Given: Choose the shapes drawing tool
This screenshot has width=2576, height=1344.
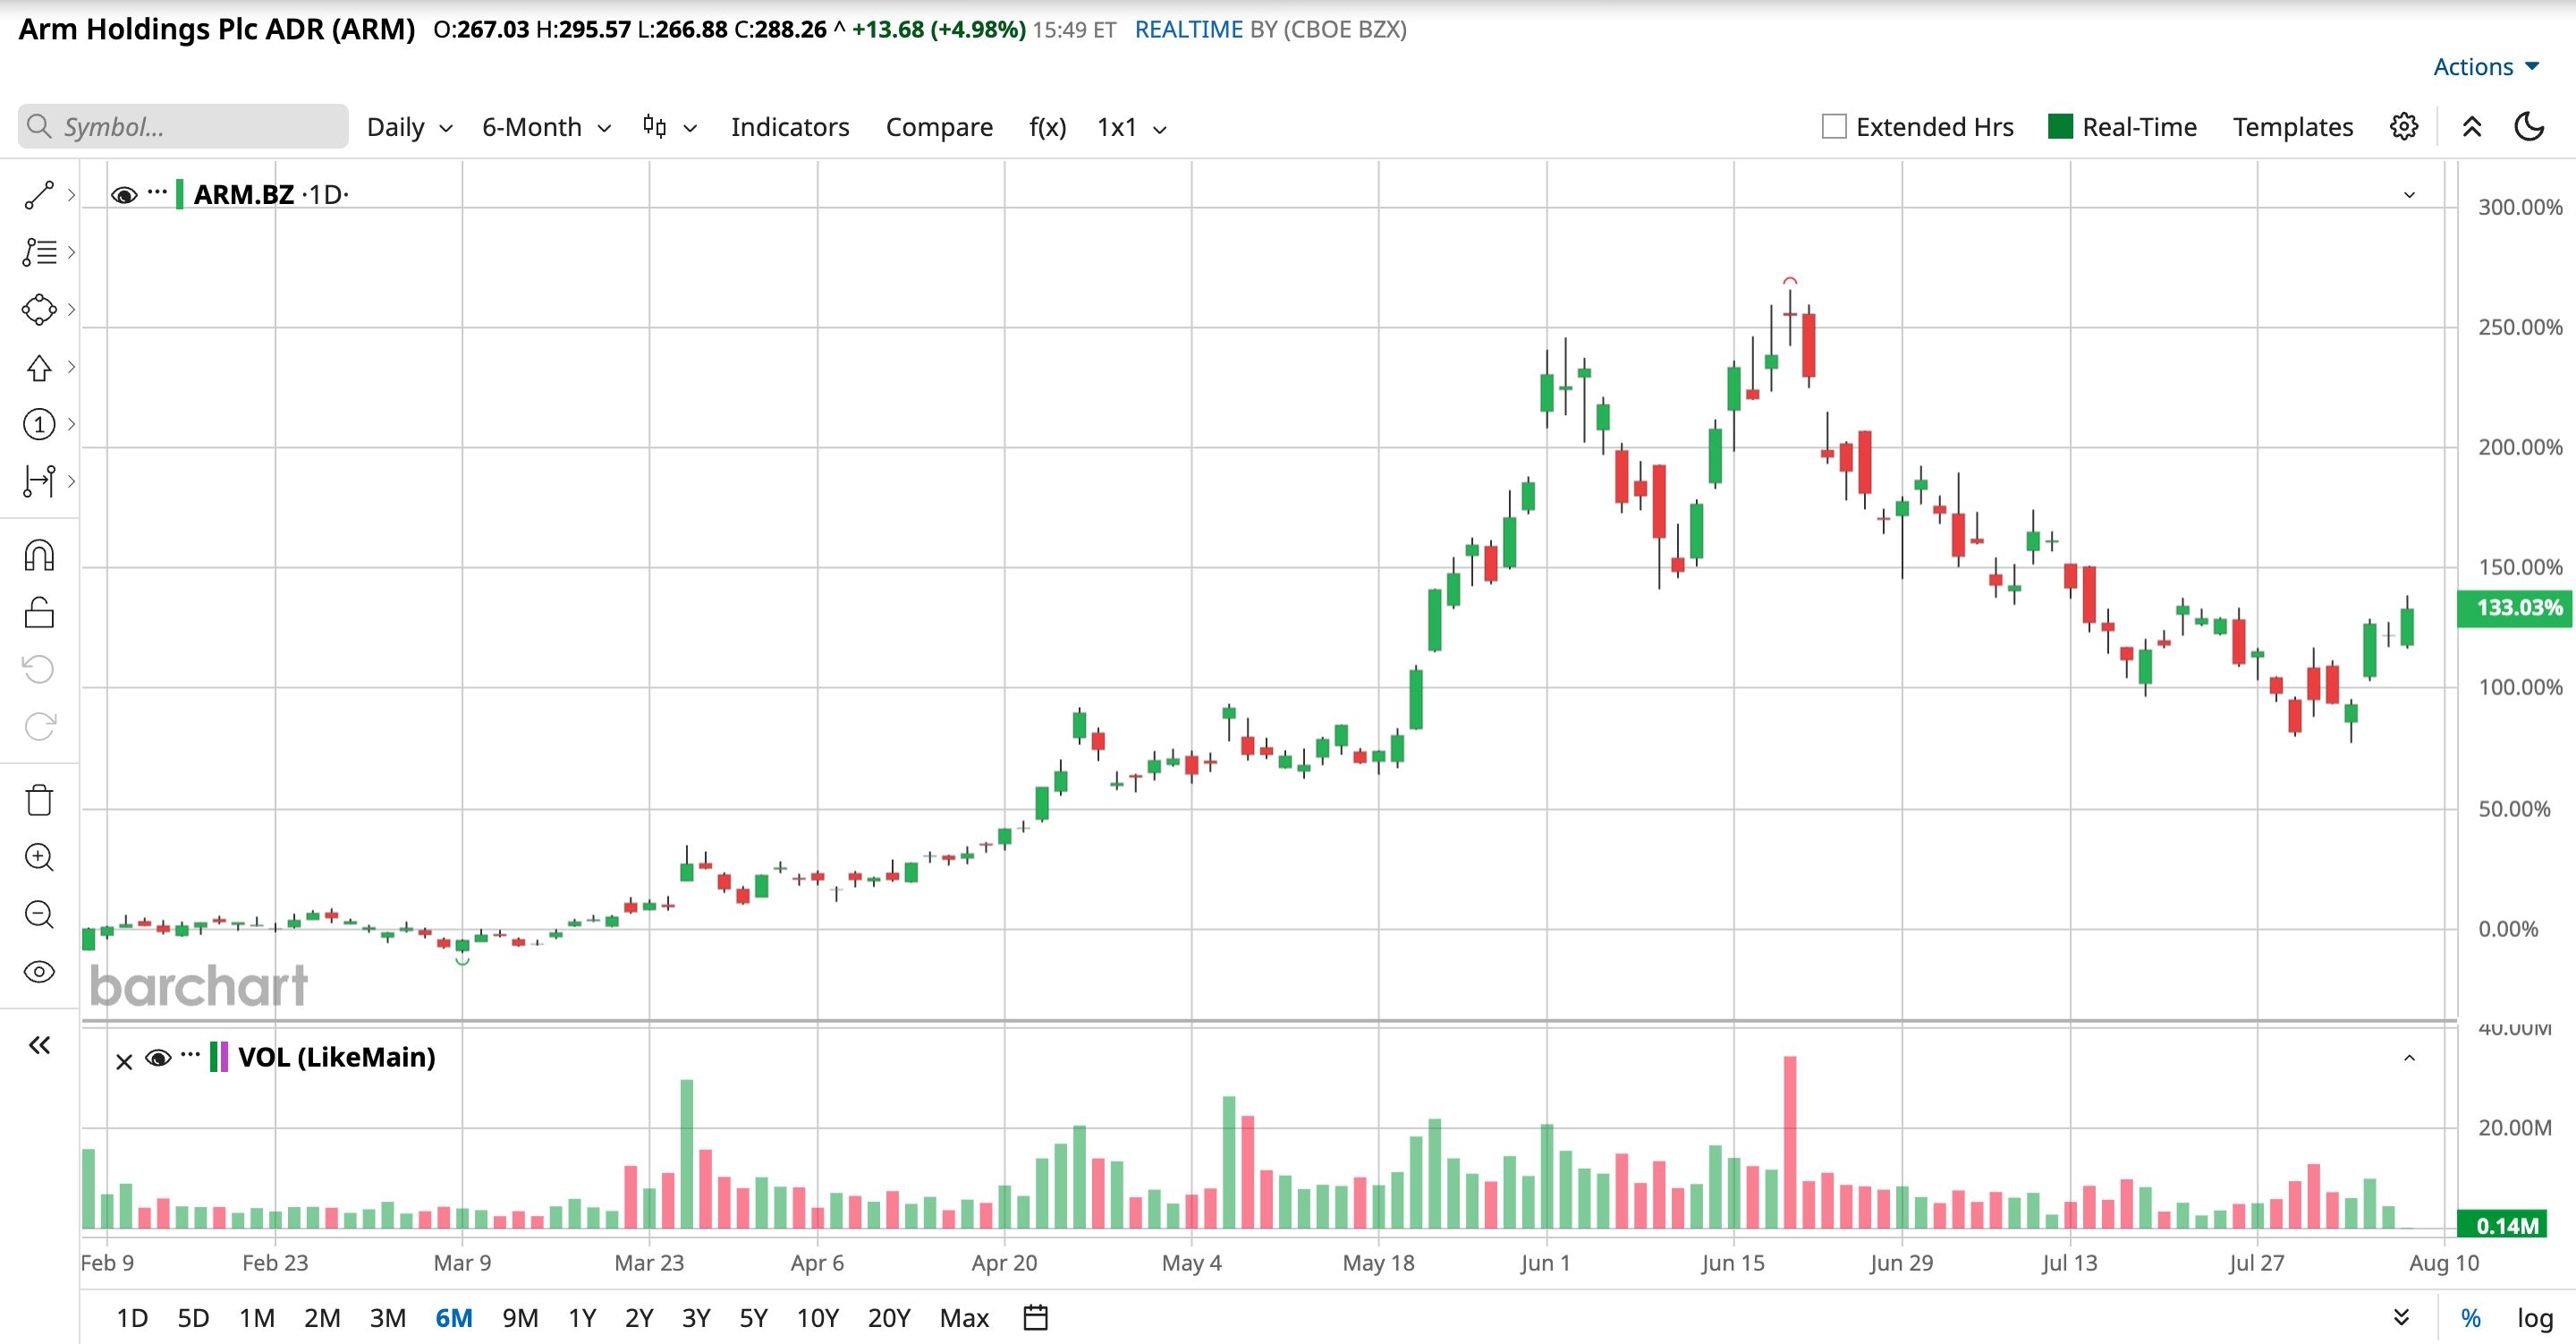Looking at the screenshot, I should (x=39, y=310).
